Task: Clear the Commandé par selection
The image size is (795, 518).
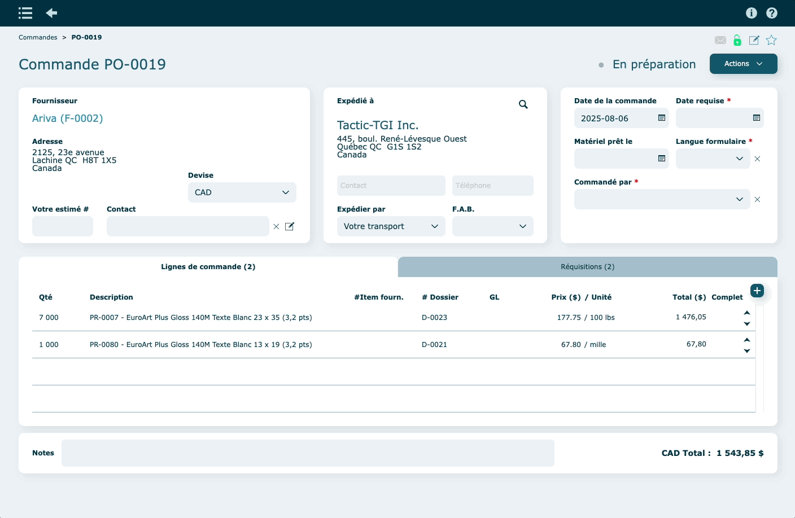Action: 757,199
